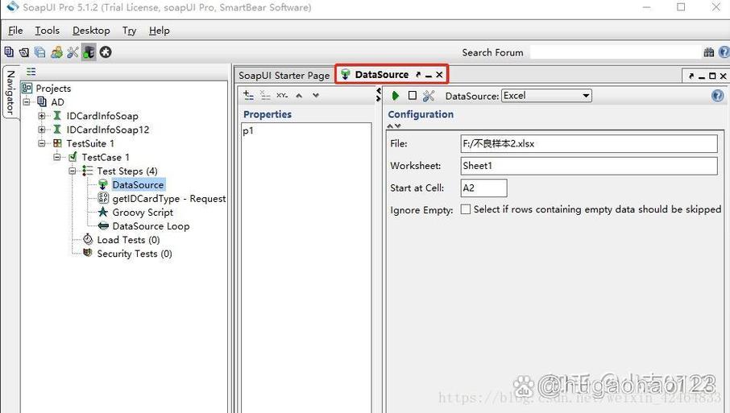
Task: Toggle the small Configuration collapse arrows
Action: [x=394, y=126]
